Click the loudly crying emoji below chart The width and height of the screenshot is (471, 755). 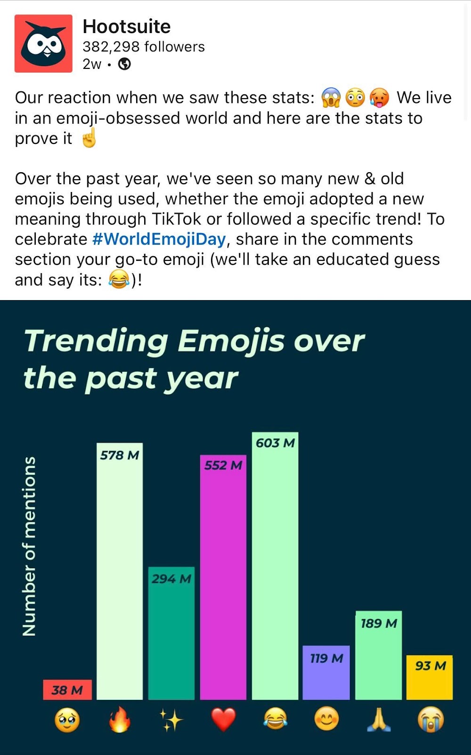430,720
